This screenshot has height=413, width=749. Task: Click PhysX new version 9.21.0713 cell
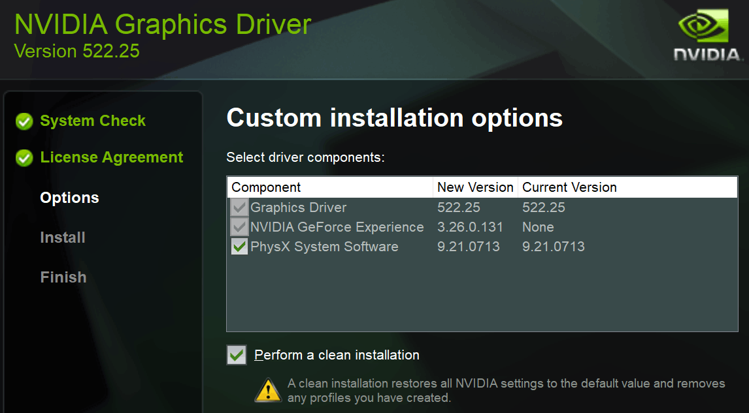(469, 247)
